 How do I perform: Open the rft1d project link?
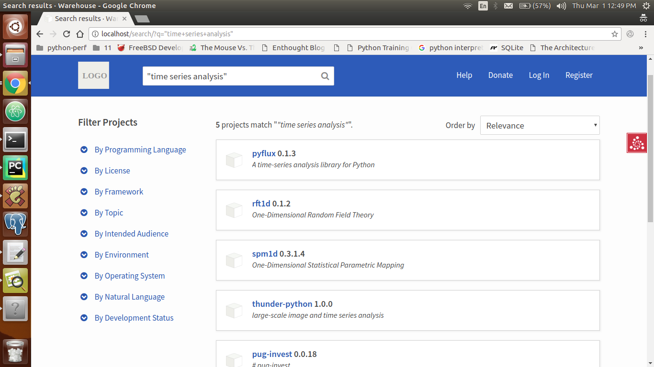click(261, 204)
